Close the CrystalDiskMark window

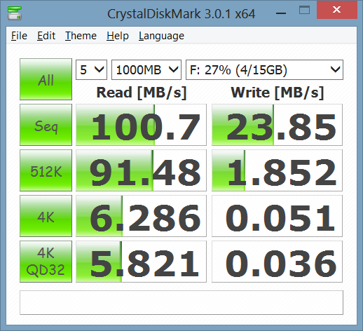[337, 10]
